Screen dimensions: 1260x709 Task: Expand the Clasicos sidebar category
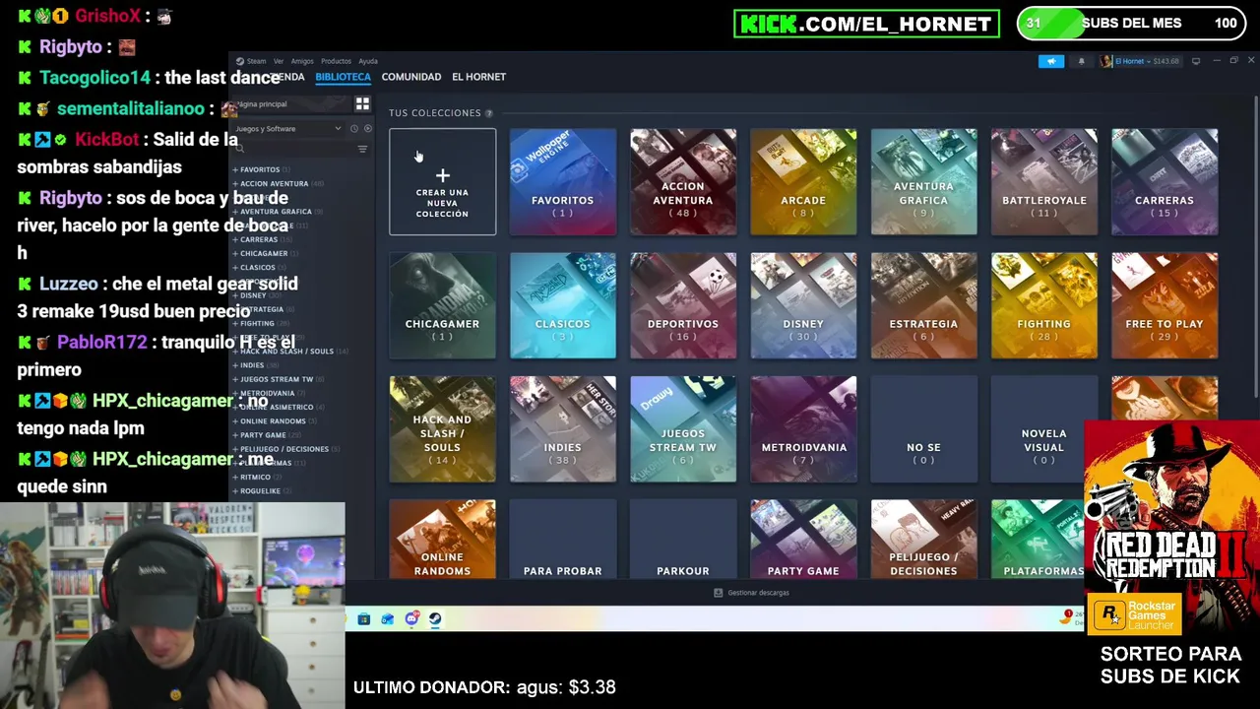point(235,267)
